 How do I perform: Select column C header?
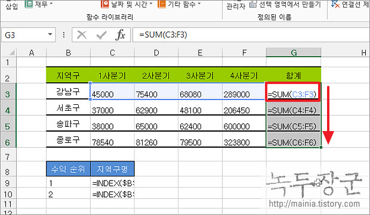(x=112, y=52)
